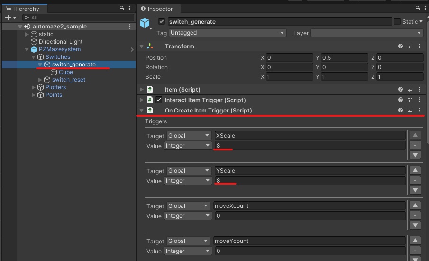The image size is (429, 261).
Task: Select PZMazesystem prefab in Hierarchy
Action: [x=60, y=49]
